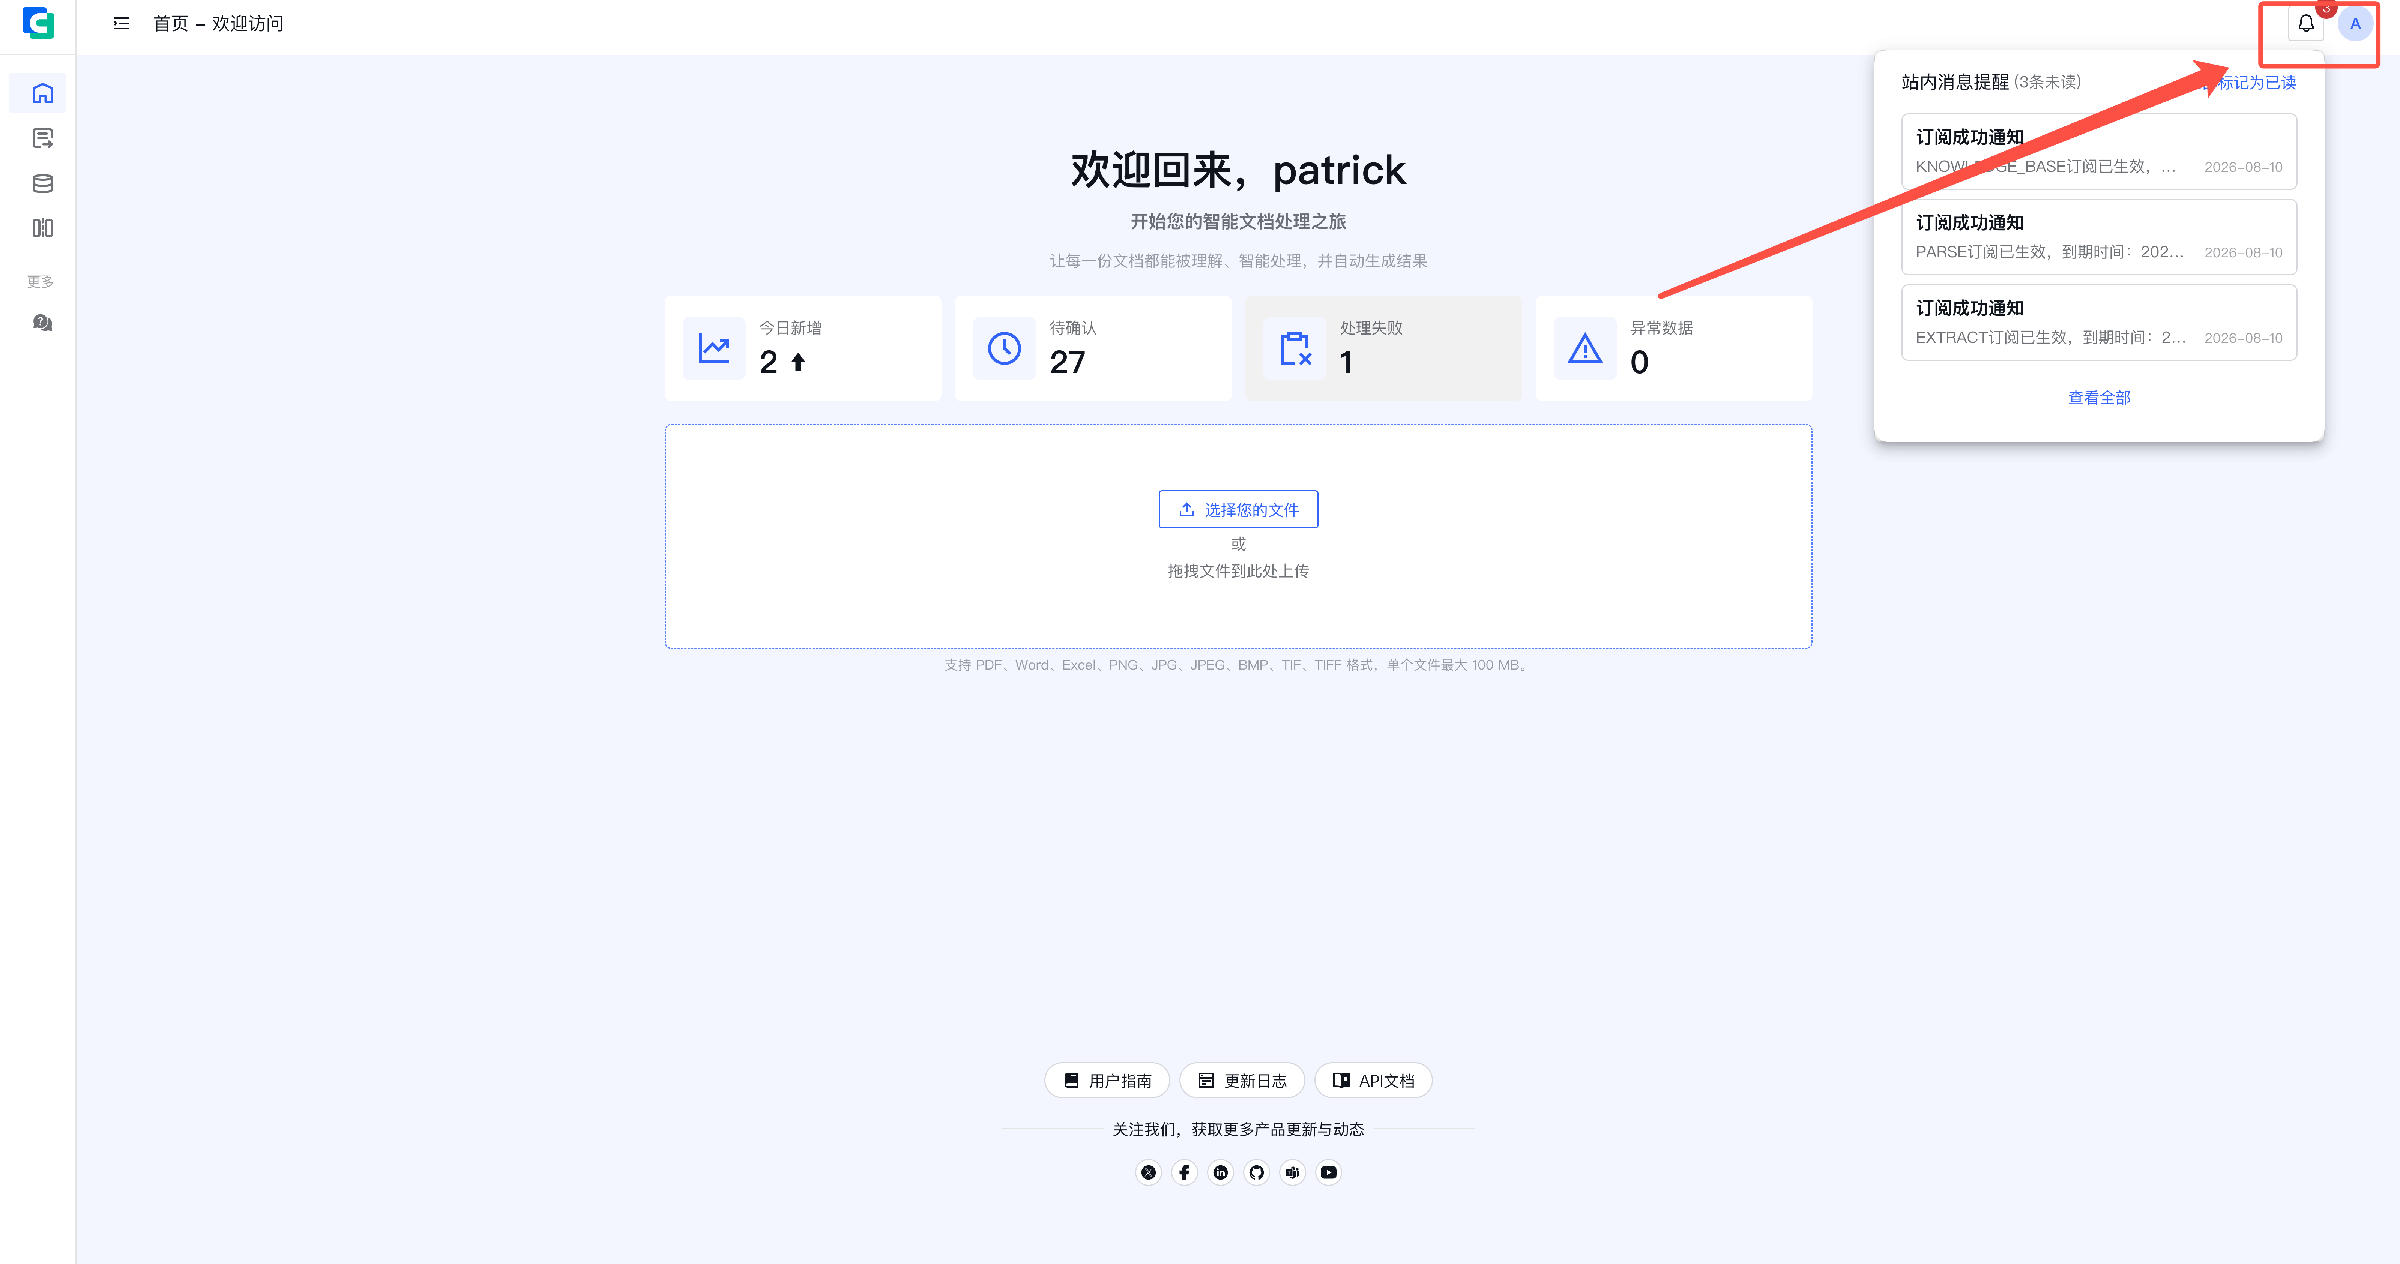Open the split compare sidebar icon
Viewport: 2400px width, 1264px height.
pyautogui.click(x=42, y=228)
